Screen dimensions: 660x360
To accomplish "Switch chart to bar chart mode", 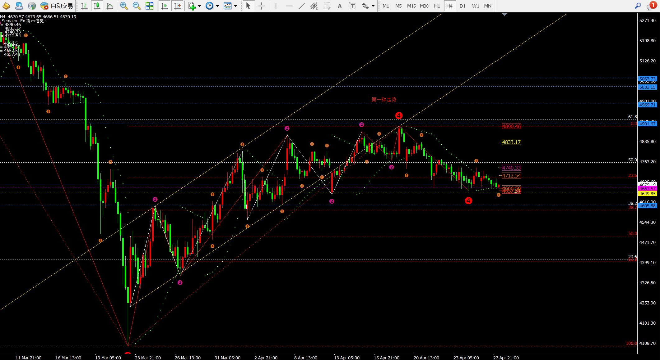I will (84, 6).
